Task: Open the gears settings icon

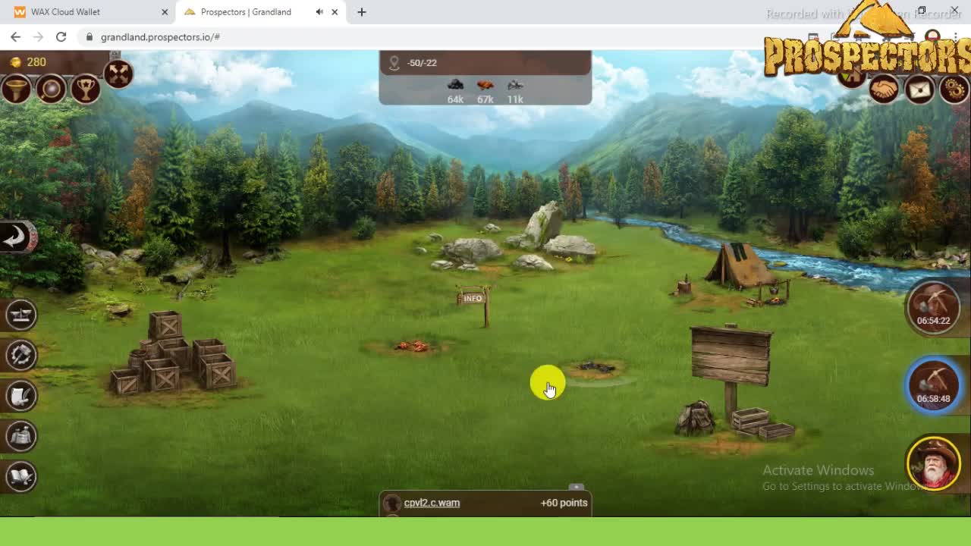Action: [954, 89]
